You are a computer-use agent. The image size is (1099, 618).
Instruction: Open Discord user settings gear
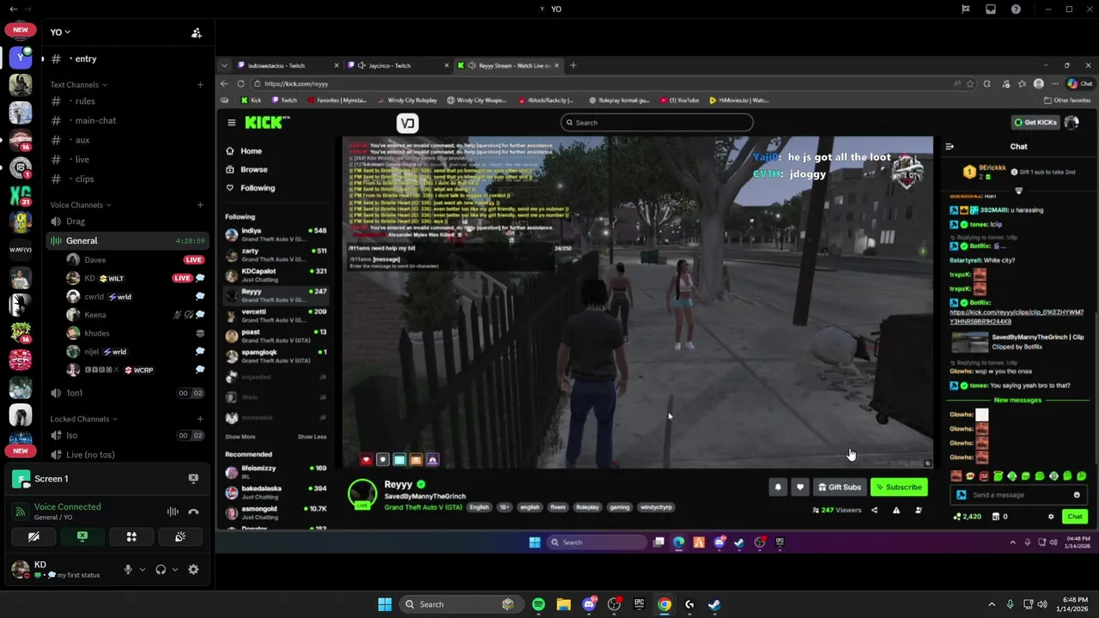tap(193, 569)
